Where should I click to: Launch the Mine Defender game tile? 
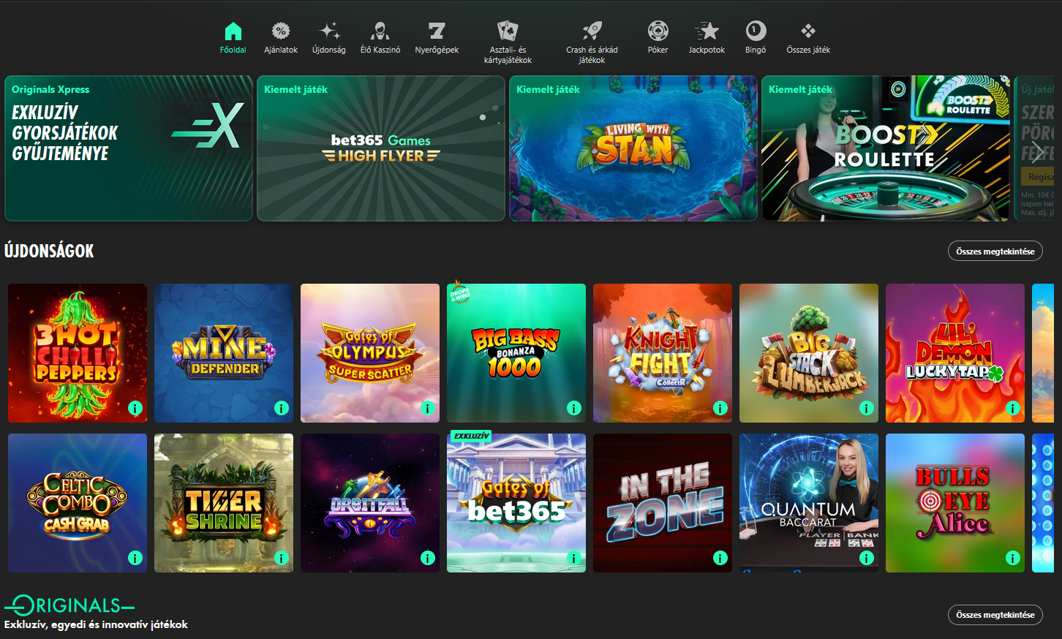(224, 353)
